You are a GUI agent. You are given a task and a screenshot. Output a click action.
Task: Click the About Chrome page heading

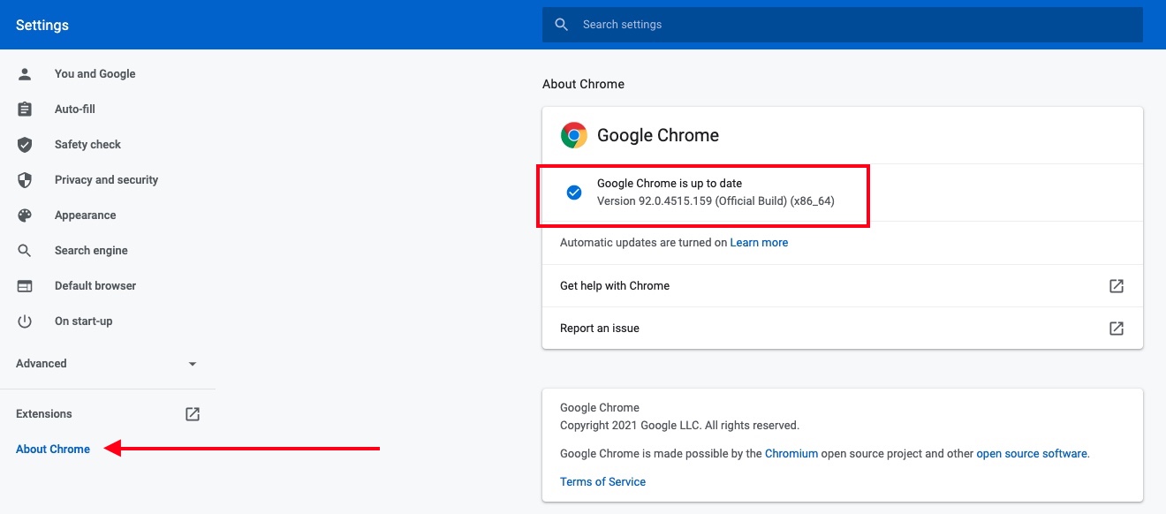pyautogui.click(x=583, y=84)
